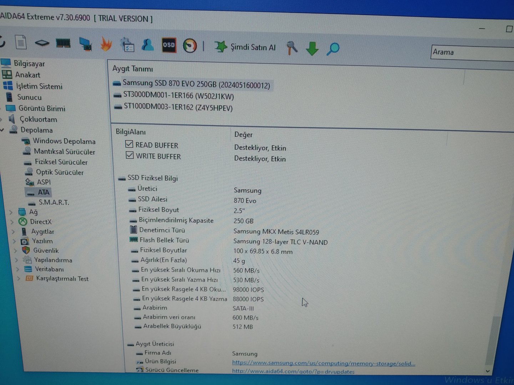
Task: Toggle the WRITE BUFFER checkbox
Action: click(x=130, y=155)
